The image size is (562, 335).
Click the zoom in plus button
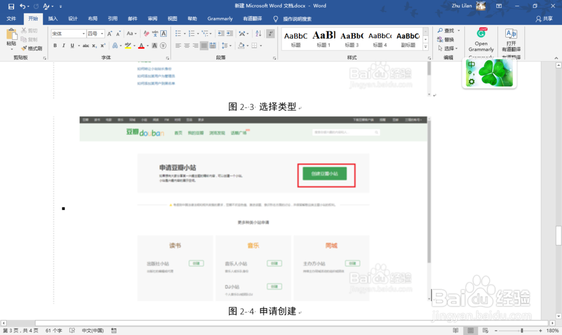(541, 331)
